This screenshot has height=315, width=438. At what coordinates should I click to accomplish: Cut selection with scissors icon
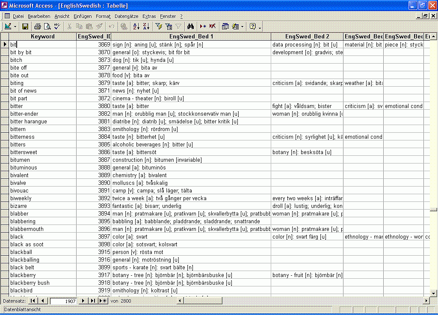[x=69, y=26]
